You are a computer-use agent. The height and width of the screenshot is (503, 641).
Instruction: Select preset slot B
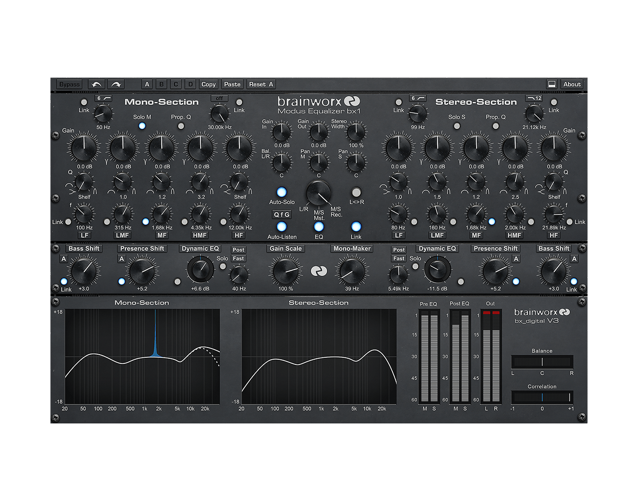[x=161, y=84]
